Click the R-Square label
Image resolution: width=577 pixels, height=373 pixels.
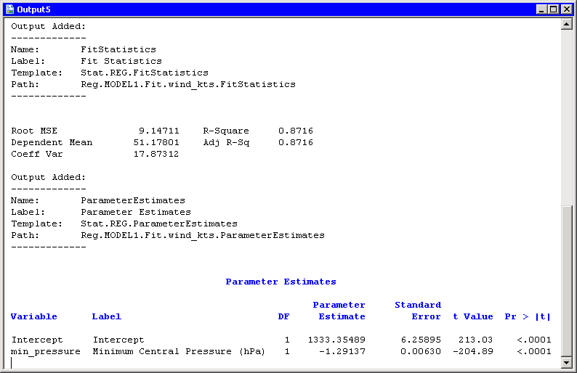pos(226,131)
